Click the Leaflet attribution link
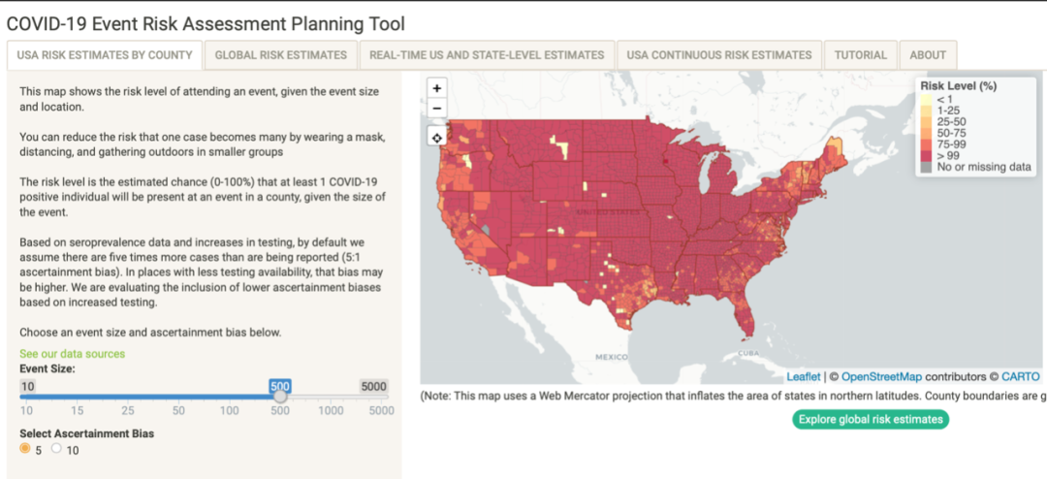The height and width of the screenshot is (479, 1047). (x=804, y=376)
